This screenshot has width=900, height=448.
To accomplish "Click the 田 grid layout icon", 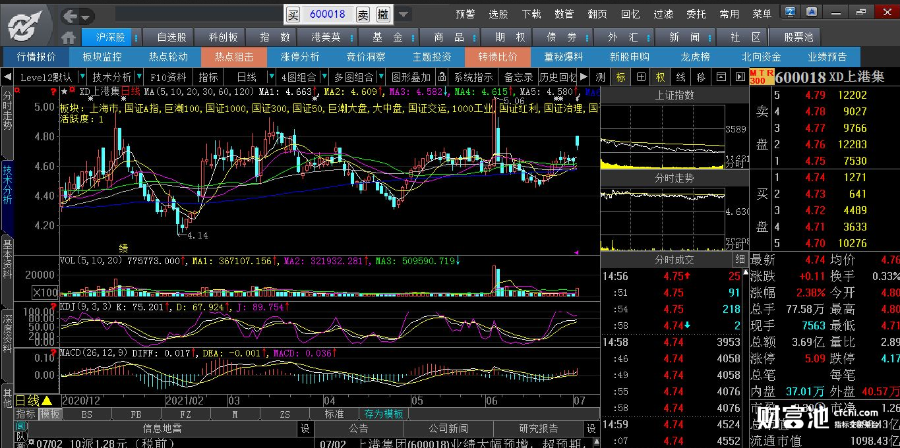I will pos(641,77).
